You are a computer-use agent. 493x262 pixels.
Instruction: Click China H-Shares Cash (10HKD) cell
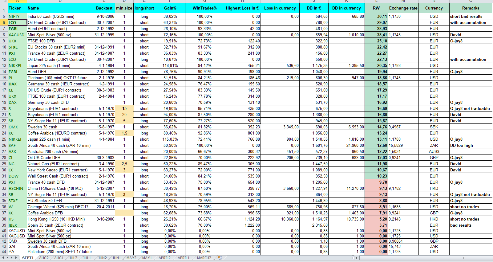[x=60, y=188]
